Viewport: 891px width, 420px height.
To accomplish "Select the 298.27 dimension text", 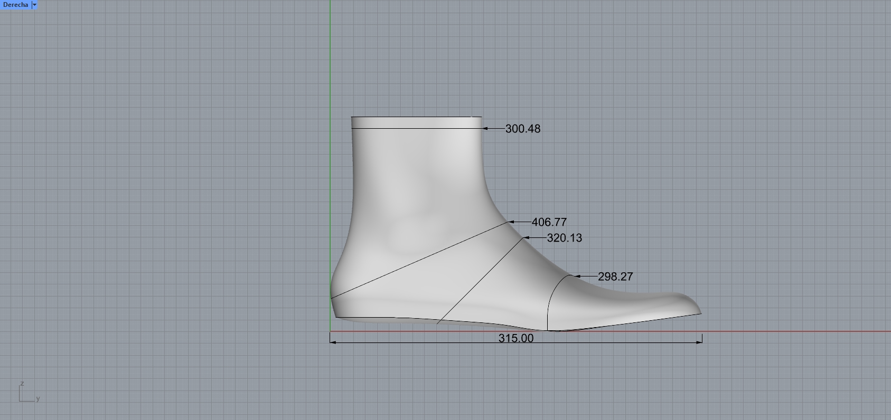I will point(615,276).
